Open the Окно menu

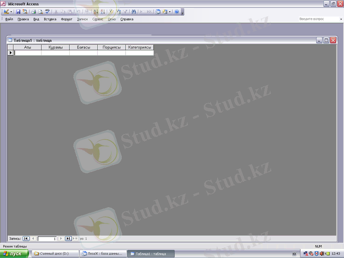pos(112,19)
